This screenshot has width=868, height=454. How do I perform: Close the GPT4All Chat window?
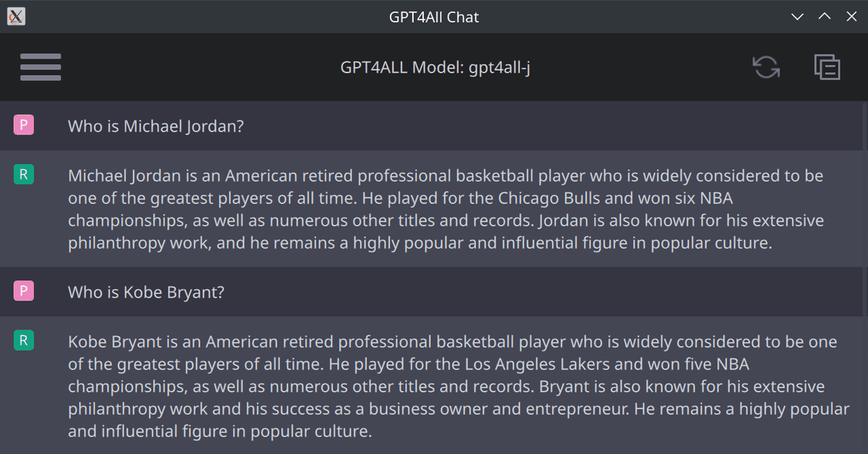coord(851,17)
